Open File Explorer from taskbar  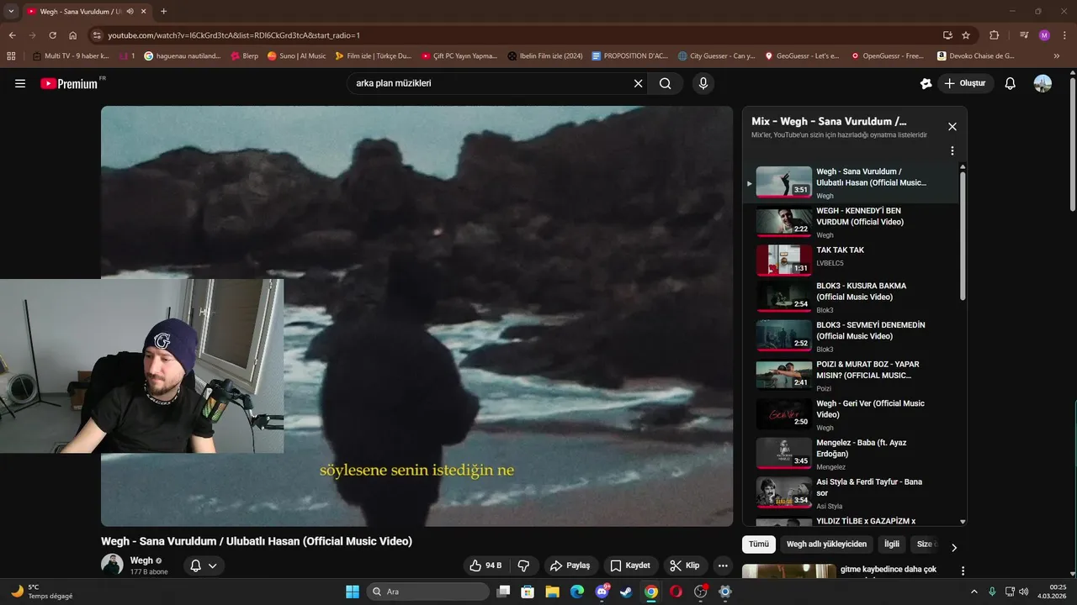click(552, 592)
